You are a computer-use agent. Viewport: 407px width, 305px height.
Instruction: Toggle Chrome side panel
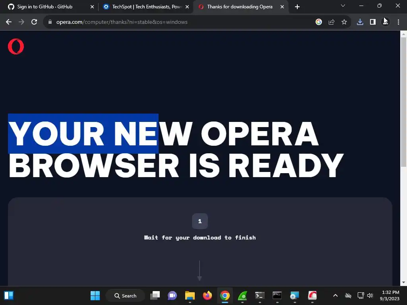pyautogui.click(x=373, y=22)
